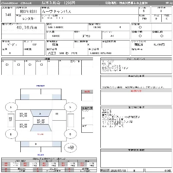Select the rear bumper X mark
The image size is (173, 173).
pos(36,144)
